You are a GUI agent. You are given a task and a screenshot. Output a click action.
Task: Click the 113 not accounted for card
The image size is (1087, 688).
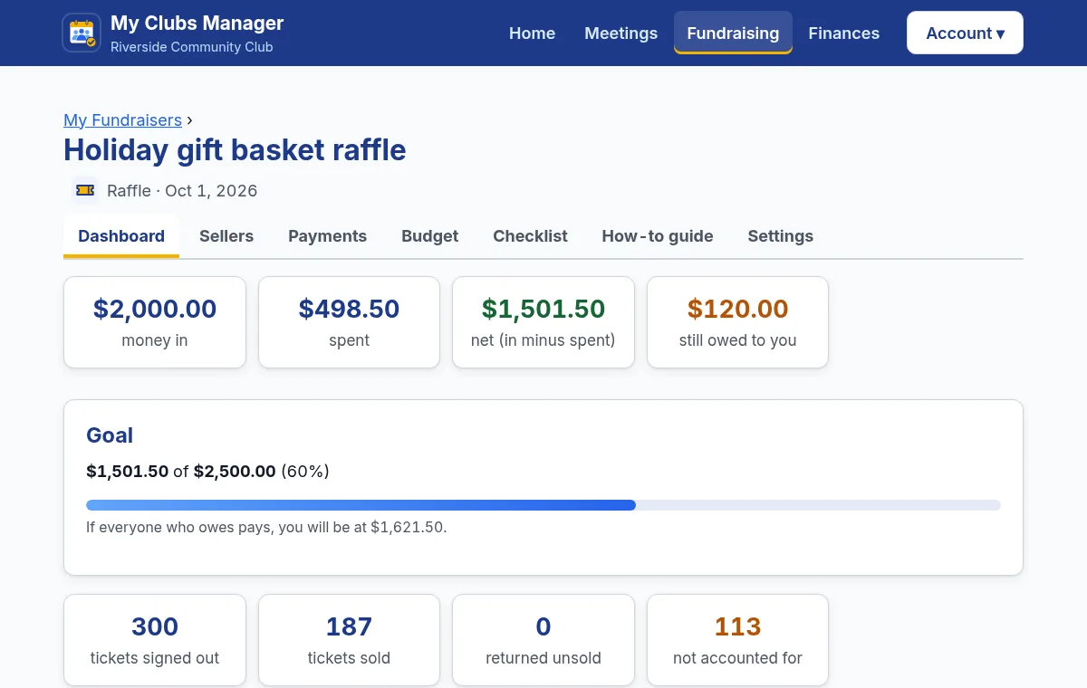737,640
